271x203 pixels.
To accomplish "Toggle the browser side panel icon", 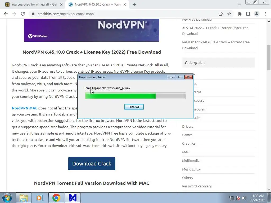I will click(x=248, y=14).
